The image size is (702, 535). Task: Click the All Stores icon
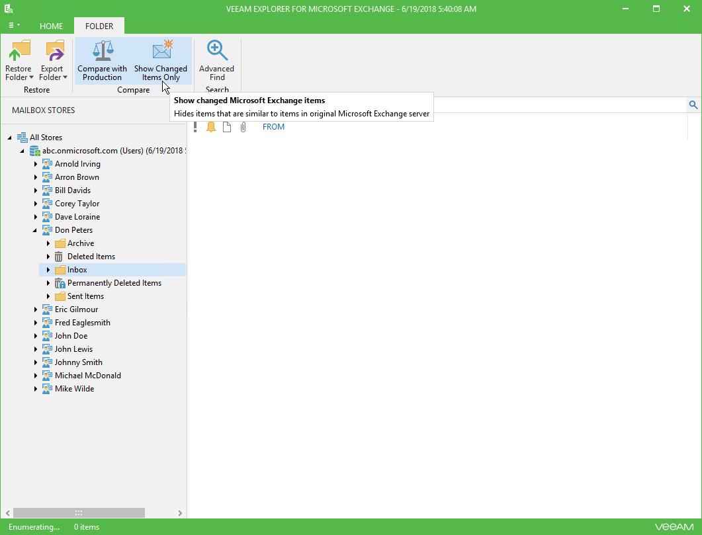[22, 138]
